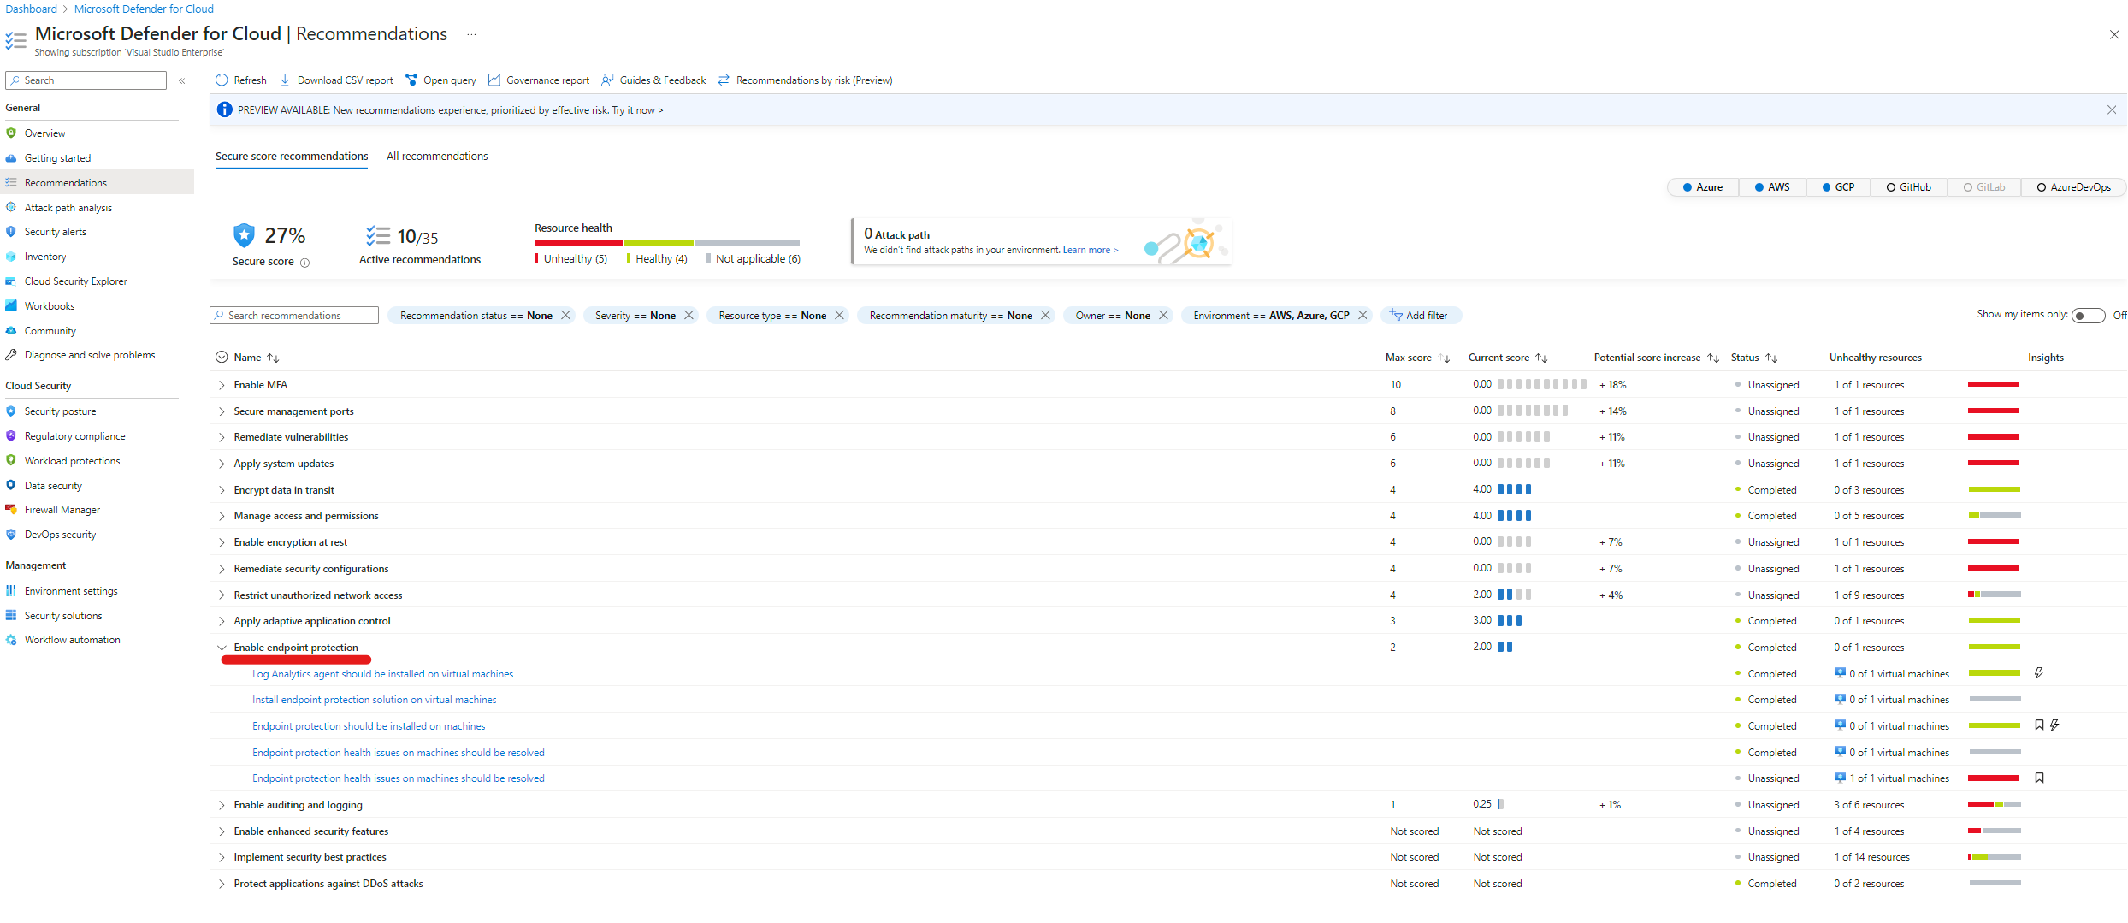Collapse Enable endpoint protection row
Viewport: 2128px width, 923px height.
point(222,648)
